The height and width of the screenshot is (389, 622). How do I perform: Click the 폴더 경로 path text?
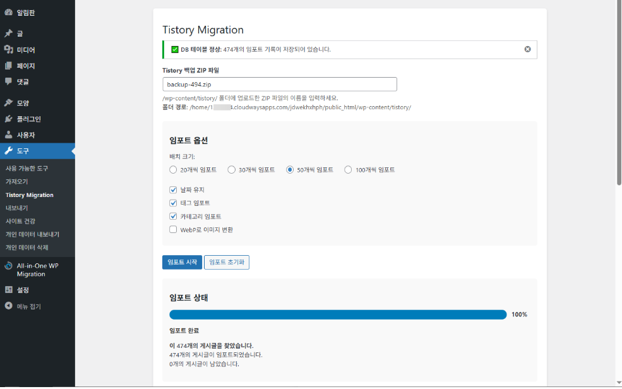pos(287,107)
